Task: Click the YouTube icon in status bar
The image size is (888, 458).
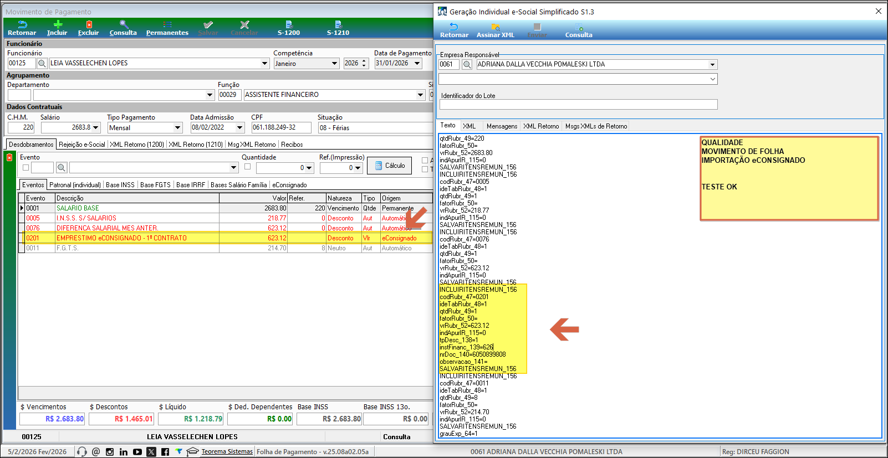Action: click(x=137, y=452)
